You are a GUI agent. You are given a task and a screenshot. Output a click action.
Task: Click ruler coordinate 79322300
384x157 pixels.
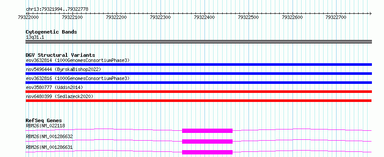(160, 17)
